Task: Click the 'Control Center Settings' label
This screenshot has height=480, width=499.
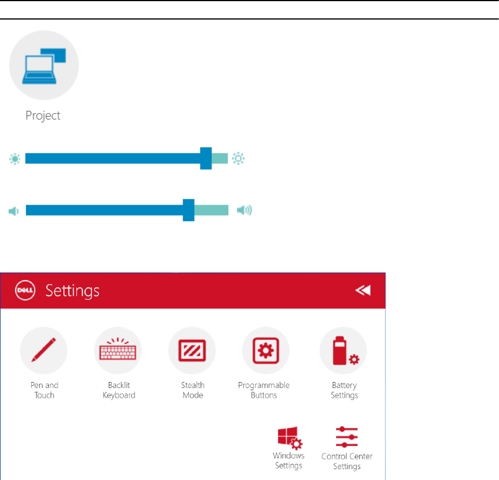Action: pos(347,461)
